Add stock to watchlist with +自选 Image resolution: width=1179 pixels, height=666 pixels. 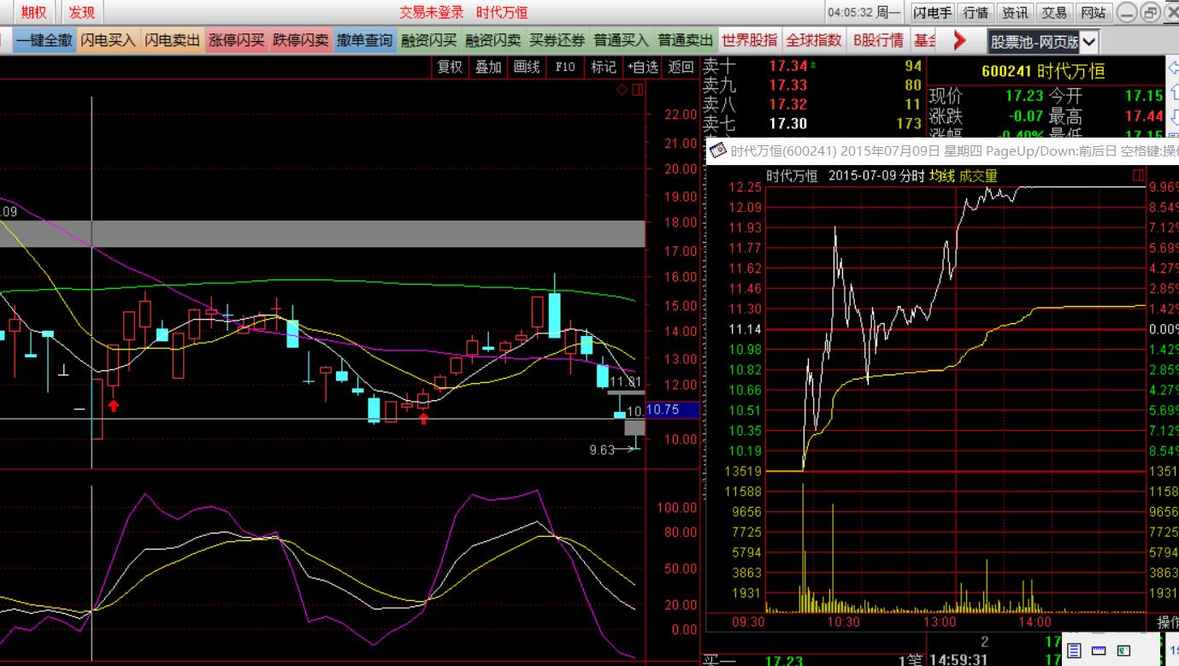point(642,68)
